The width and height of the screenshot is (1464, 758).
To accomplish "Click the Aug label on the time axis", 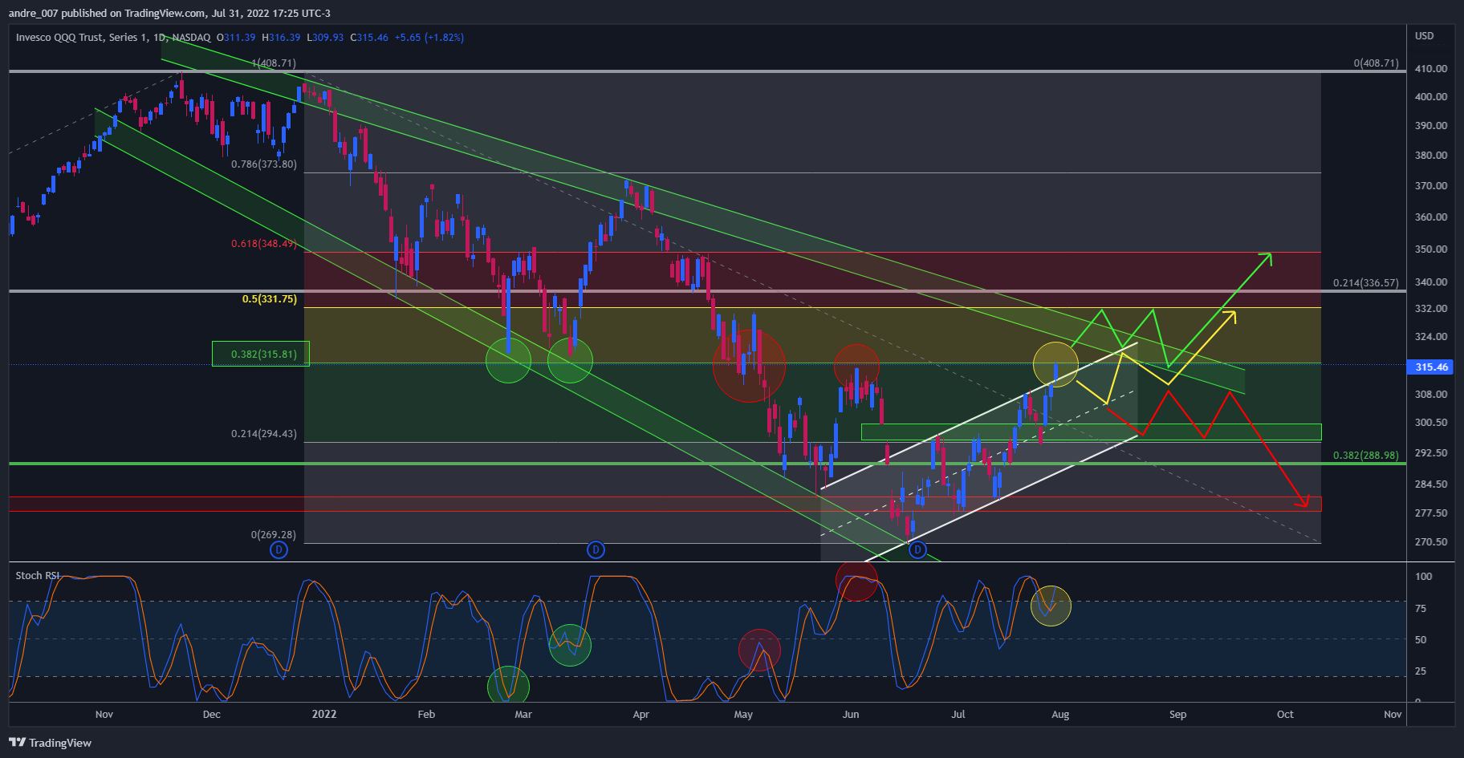I will [1060, 715].
